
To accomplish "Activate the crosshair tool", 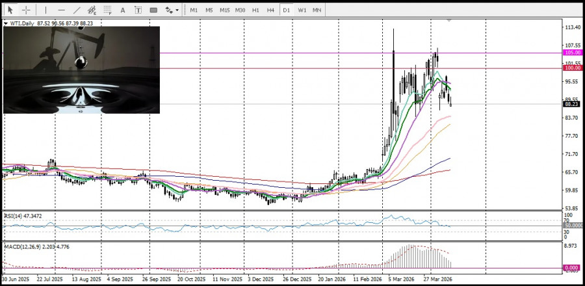I will (x=26, y=10).
